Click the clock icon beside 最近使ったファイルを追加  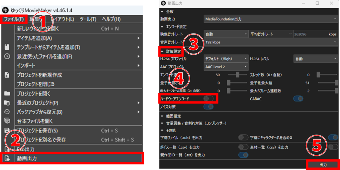click(7, 56)
